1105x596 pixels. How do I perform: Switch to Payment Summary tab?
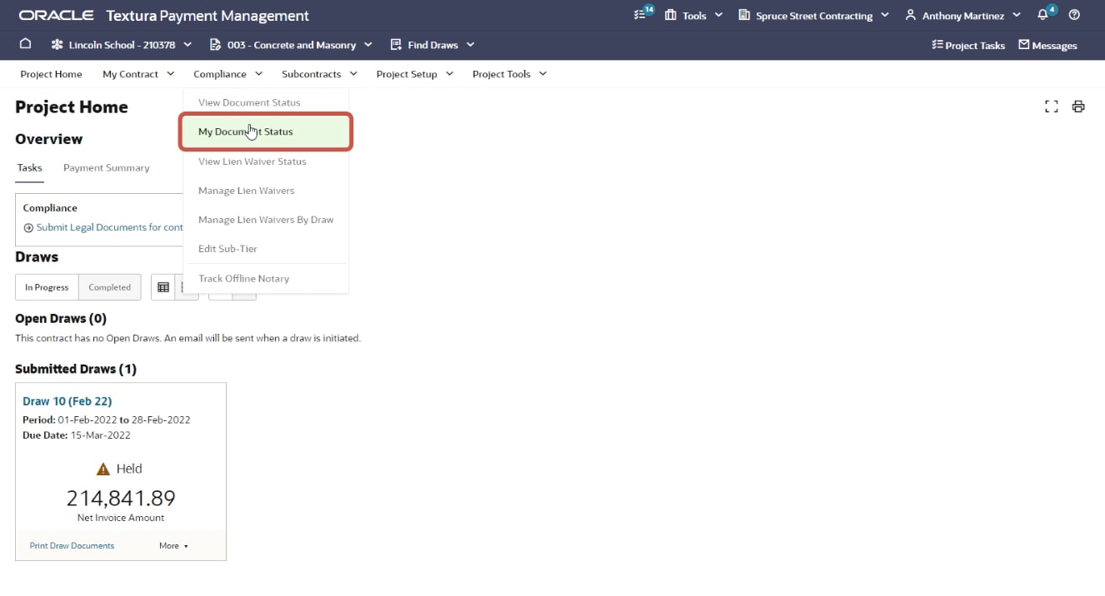107,167
